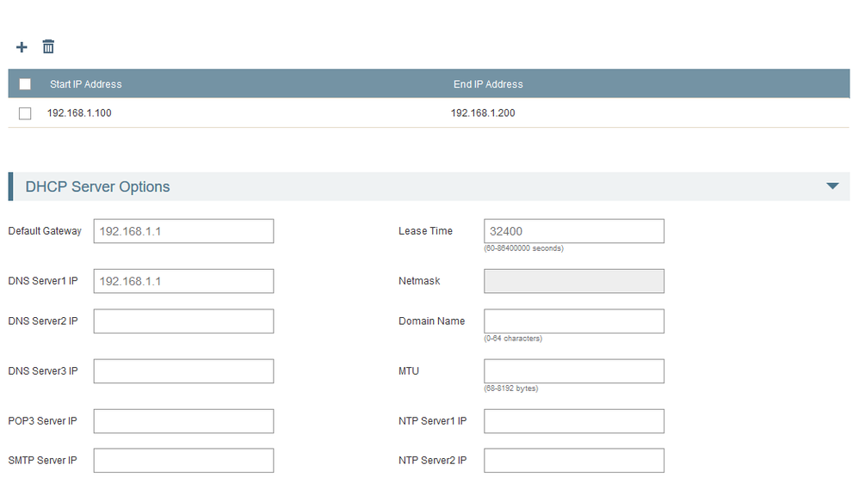The image size is (859, 477).
Task: Check the box for 192.168.1.100 row
Action: pos(25,113)
